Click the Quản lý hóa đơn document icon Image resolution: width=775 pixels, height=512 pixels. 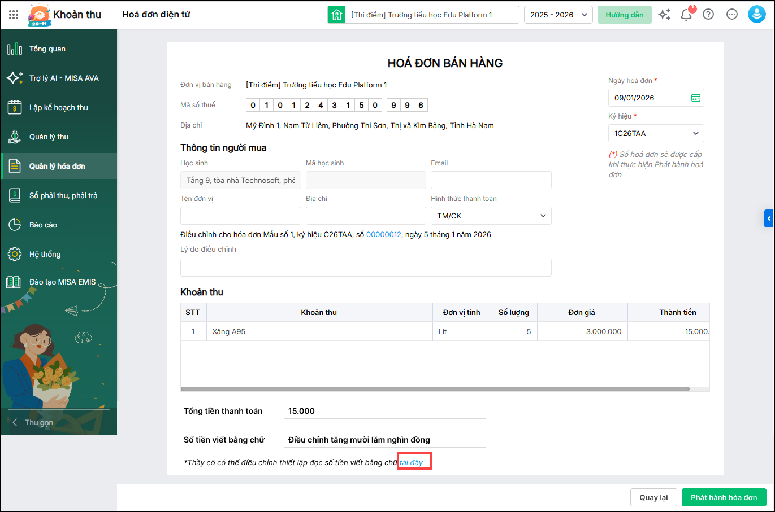click(x=15, y=167)
